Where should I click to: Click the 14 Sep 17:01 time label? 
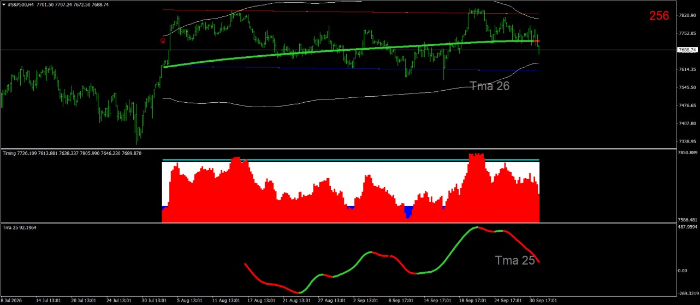(x=438, y=301)
